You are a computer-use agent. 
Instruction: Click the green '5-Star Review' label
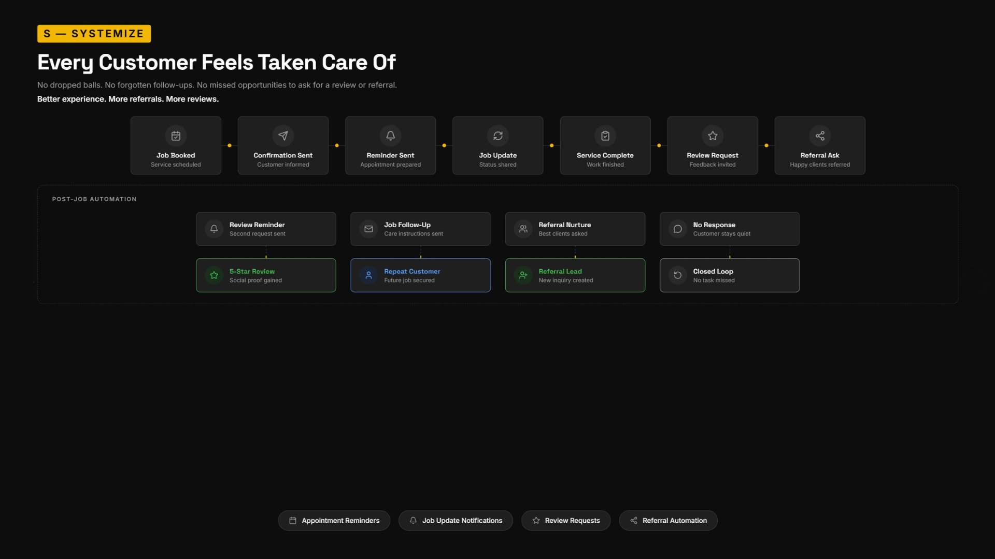coord(252,272)
